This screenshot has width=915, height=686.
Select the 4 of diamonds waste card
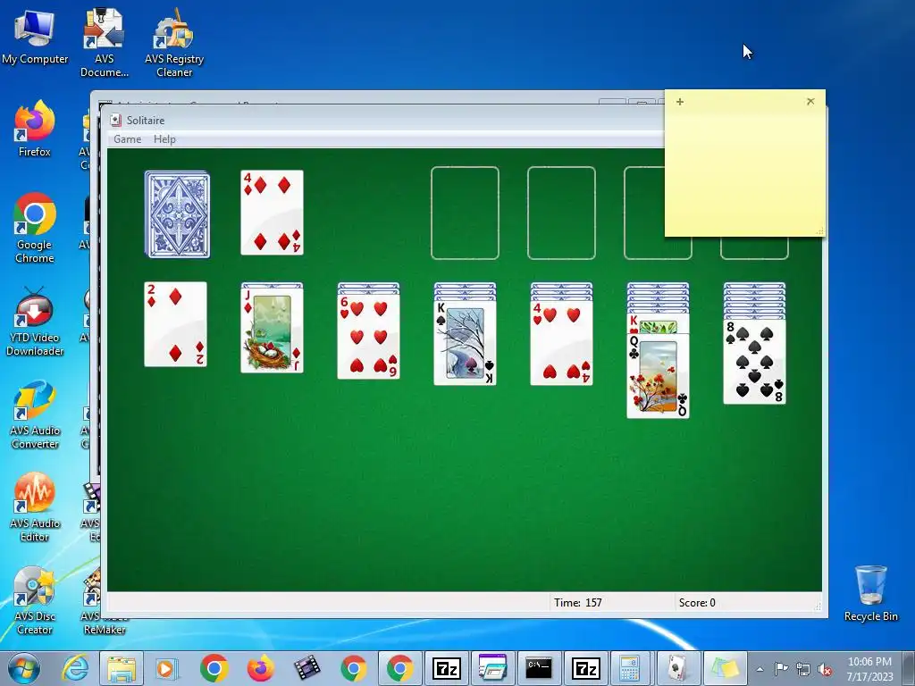point(272,213)
